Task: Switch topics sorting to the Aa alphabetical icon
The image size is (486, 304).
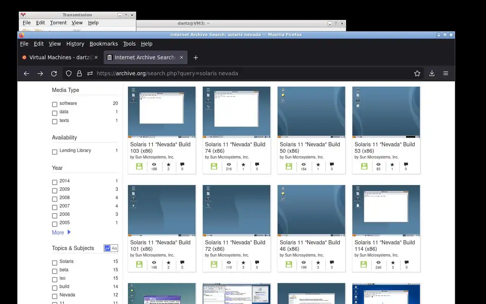Action: coord(114,248)
